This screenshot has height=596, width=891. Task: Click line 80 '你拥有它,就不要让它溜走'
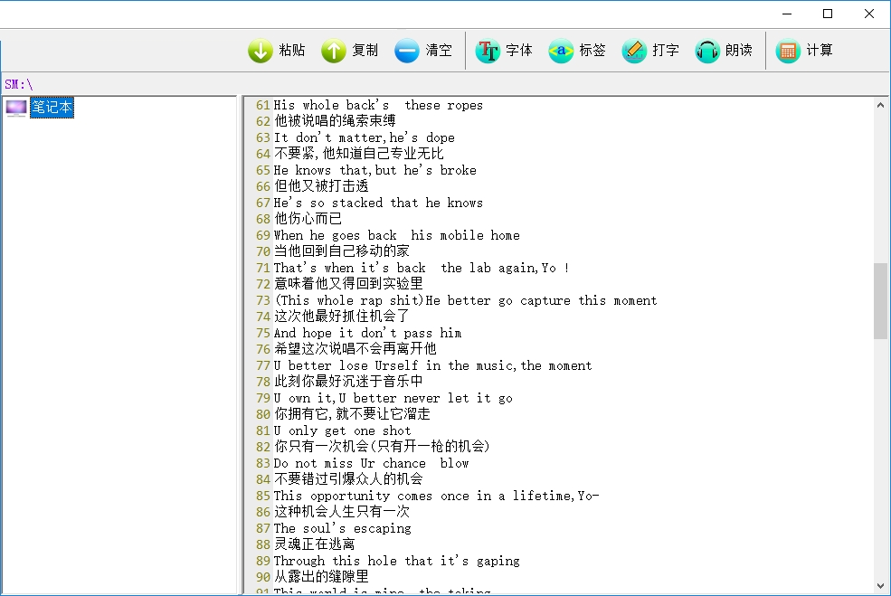tap(352, 414)
